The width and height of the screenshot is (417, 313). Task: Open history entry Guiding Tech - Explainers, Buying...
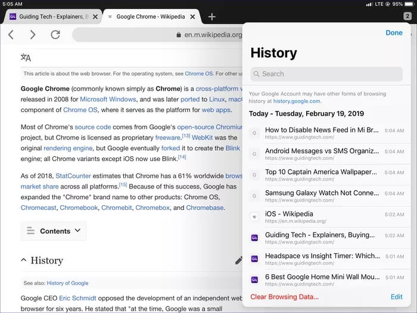[327, 238]
